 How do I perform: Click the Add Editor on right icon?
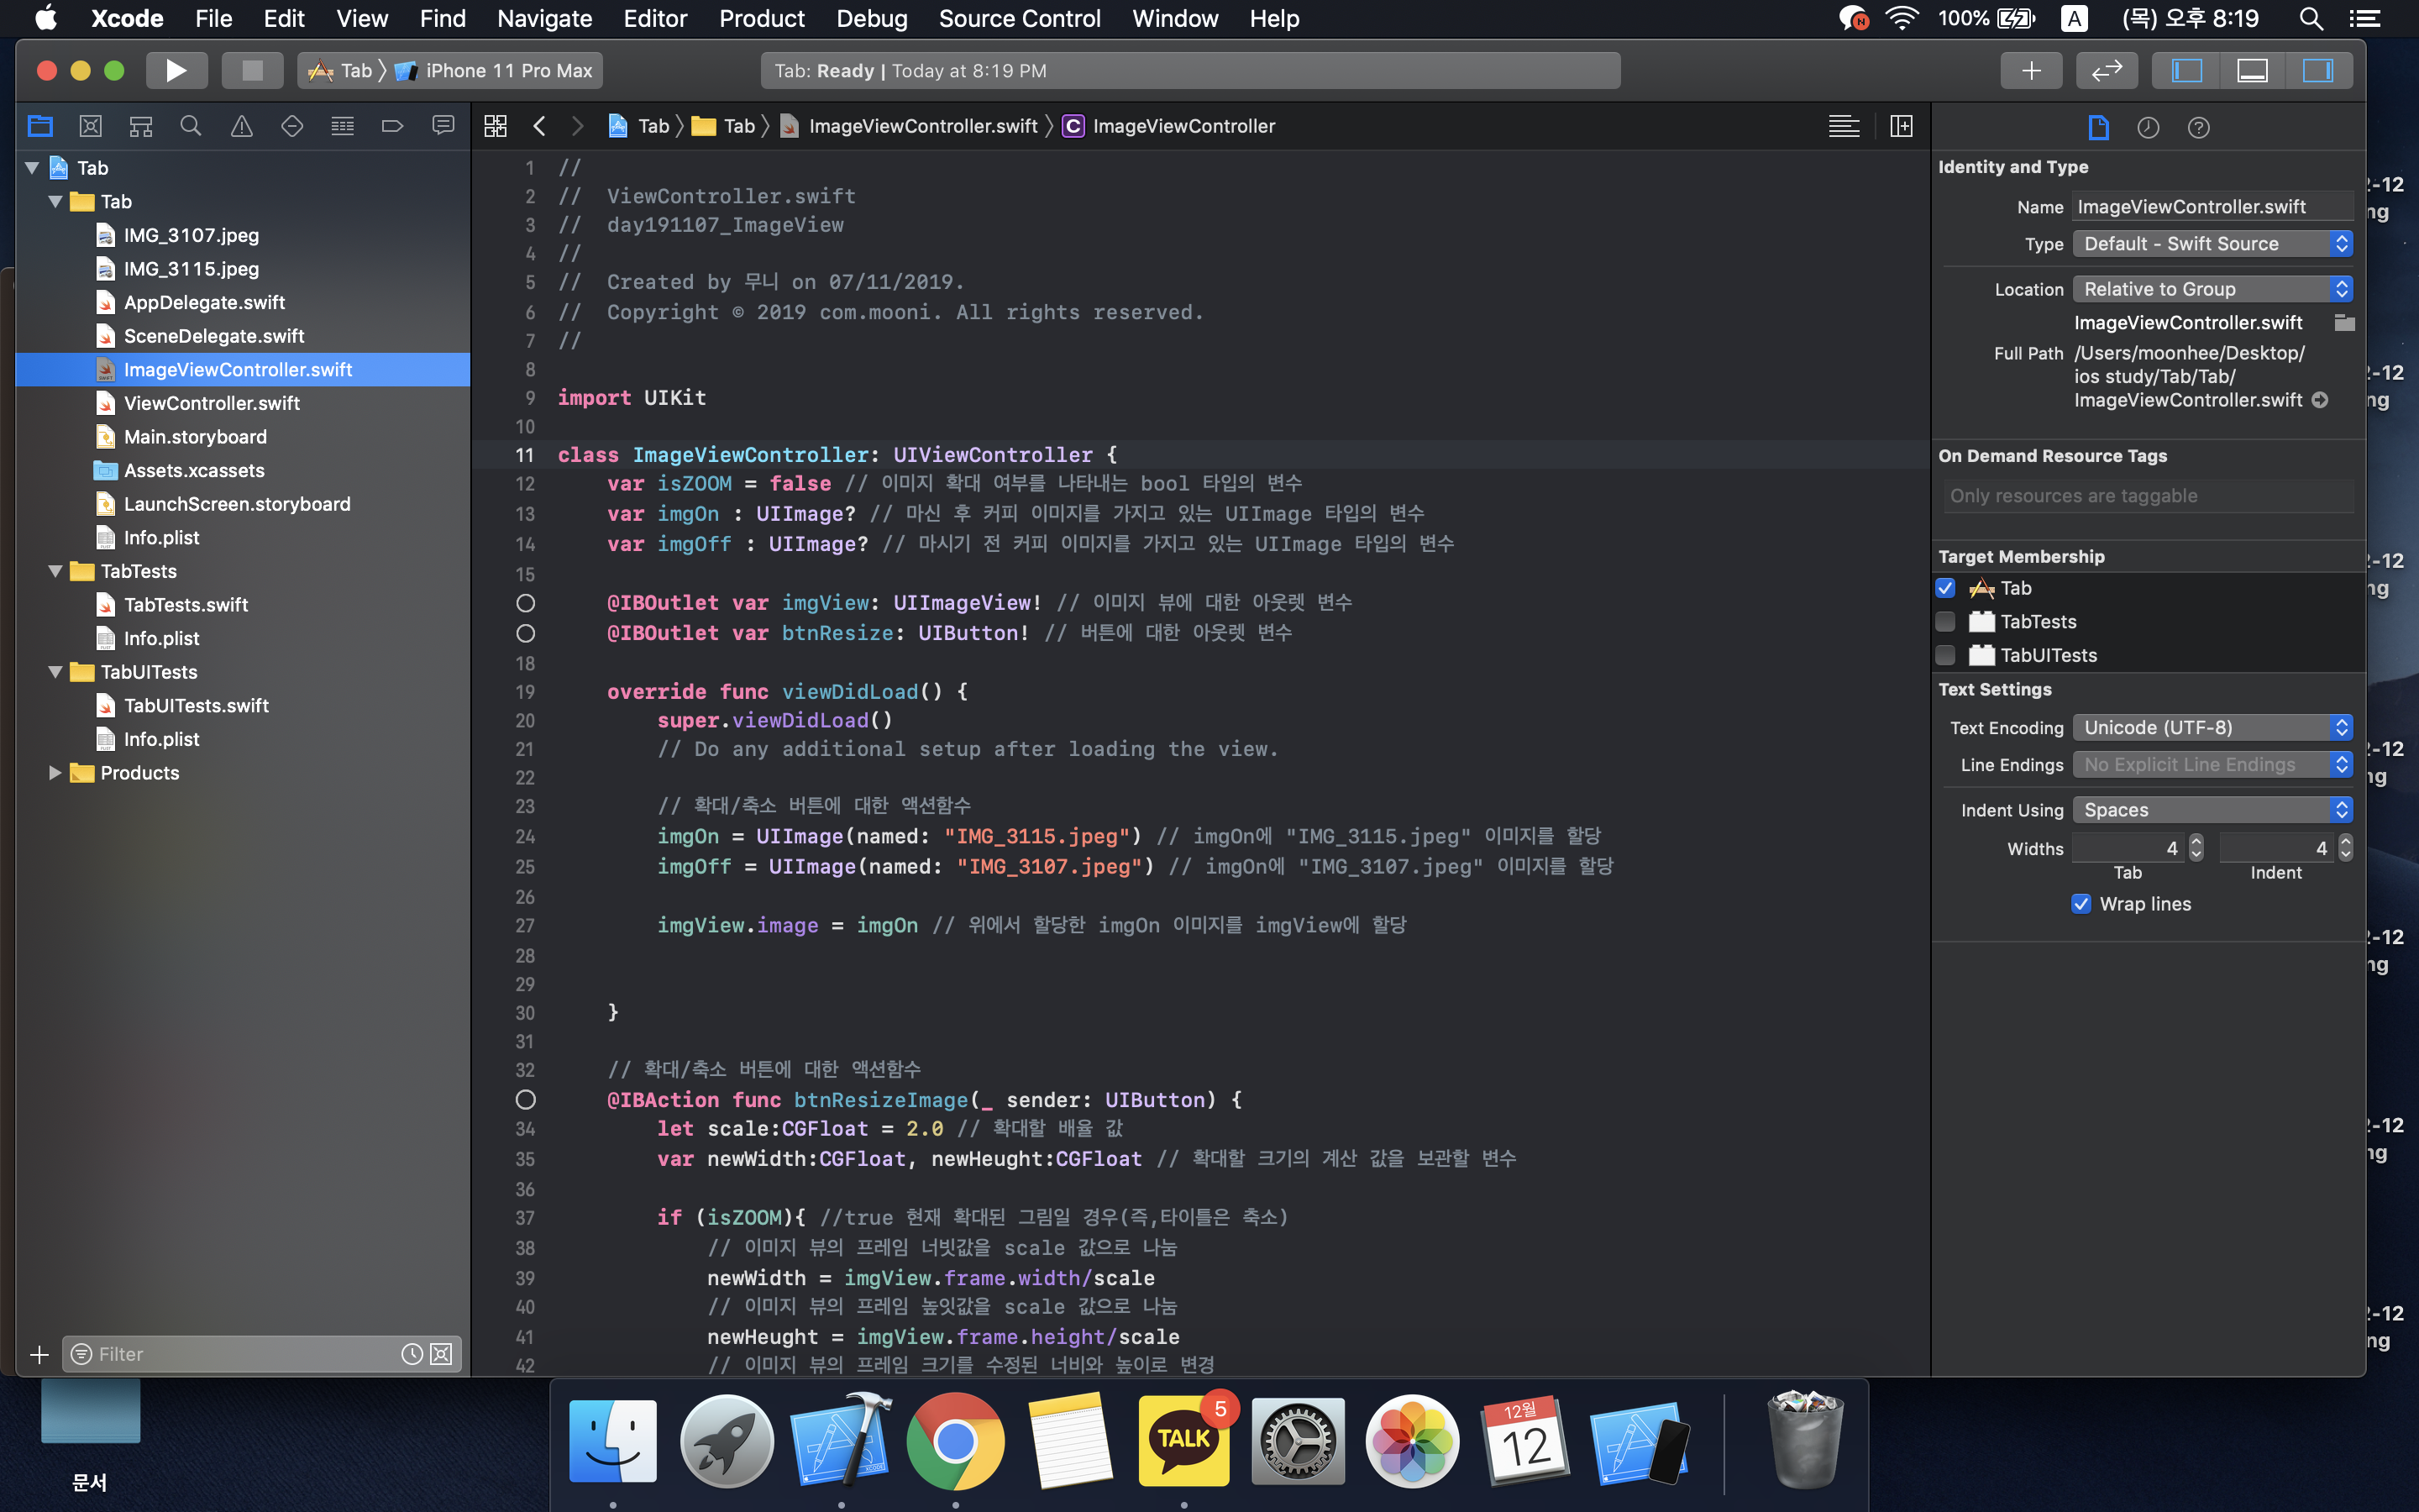(1902, 126)
